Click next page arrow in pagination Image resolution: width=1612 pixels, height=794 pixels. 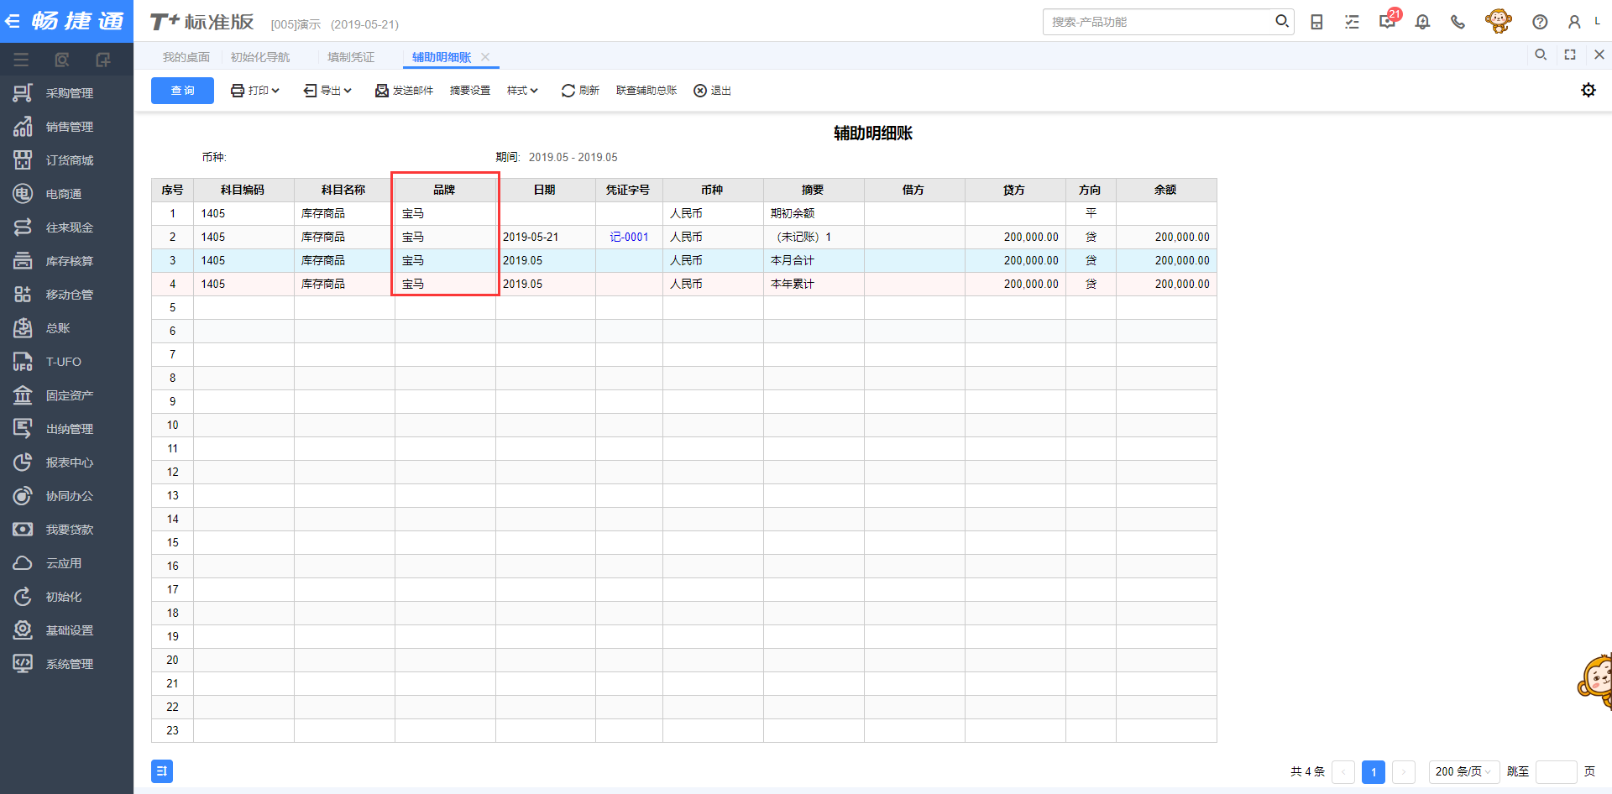(1404, 771)
